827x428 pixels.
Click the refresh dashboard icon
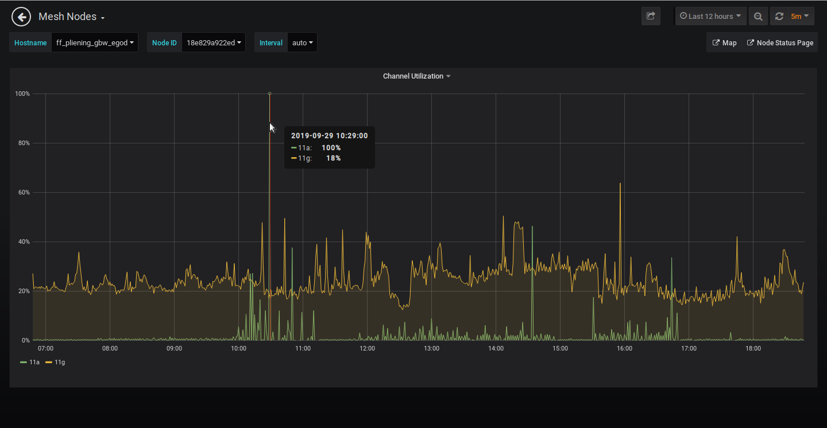tap(779, 17)
